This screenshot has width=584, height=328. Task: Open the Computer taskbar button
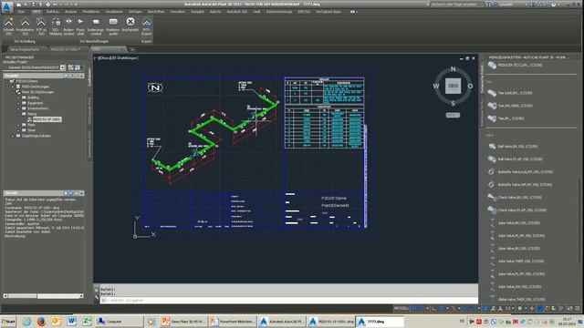tap(119, 322)
